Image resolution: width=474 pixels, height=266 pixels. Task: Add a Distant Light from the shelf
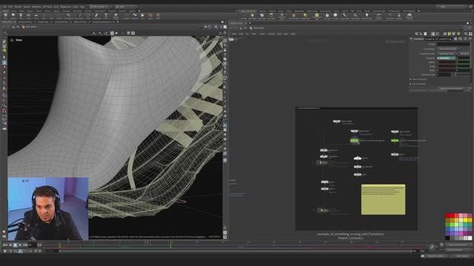click(x=305, y=16)
